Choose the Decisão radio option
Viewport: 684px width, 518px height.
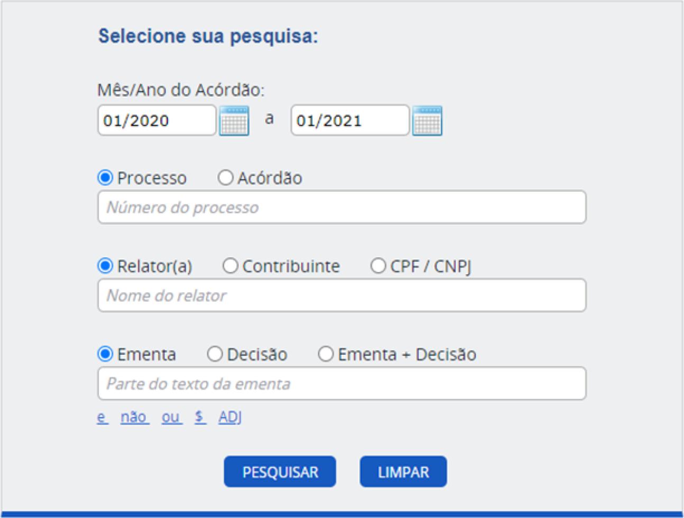pyautogui.click(x=215, y=354)
